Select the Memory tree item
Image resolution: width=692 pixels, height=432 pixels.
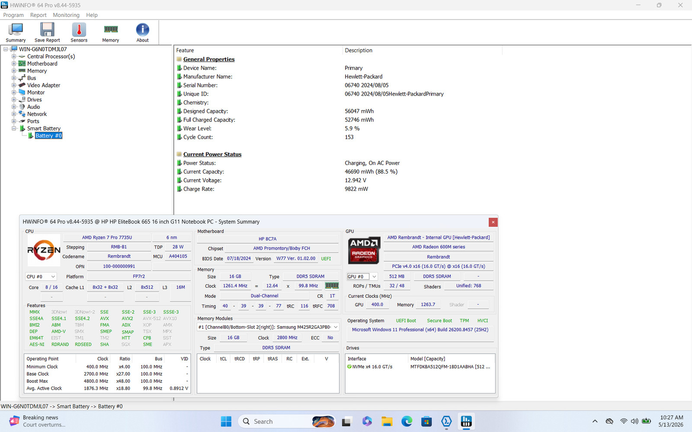(x=37, y=71)
